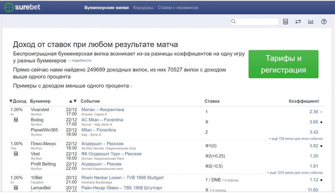Click the surebet clover logo

coord(22,7)
